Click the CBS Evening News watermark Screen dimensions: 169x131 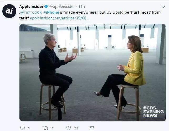[153, 112]
